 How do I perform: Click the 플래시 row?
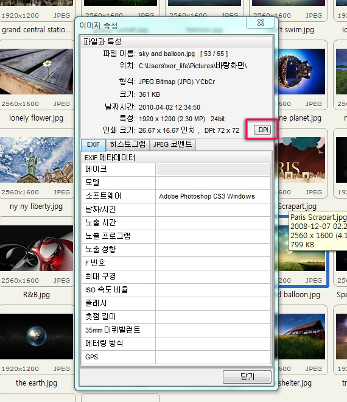click(177, 303)
